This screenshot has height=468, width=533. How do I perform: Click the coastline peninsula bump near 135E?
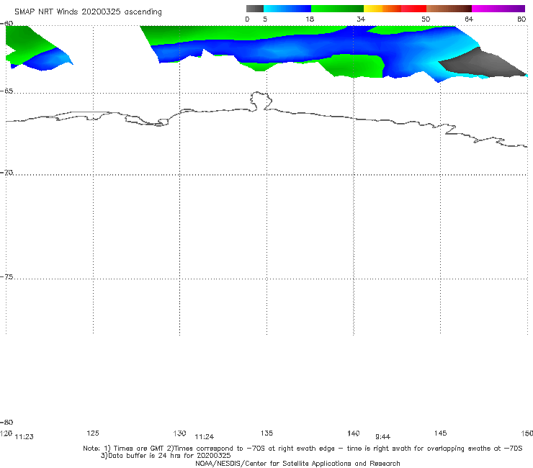click(261, 101)
